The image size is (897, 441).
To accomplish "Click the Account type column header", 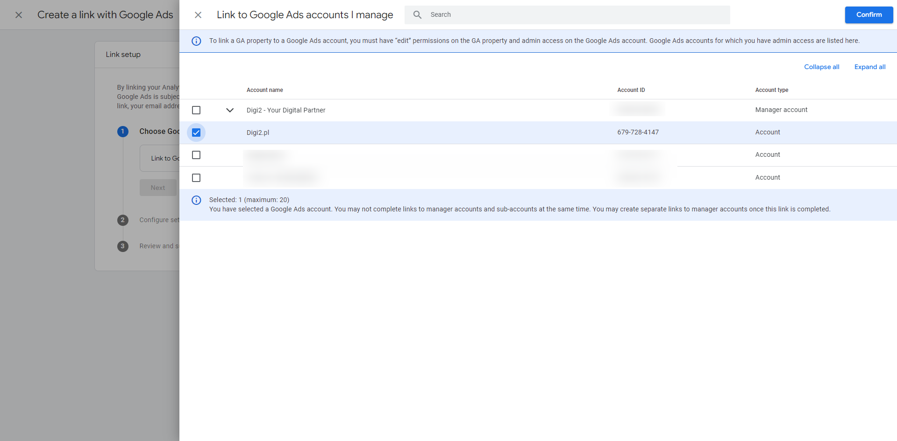I will 771,90.
